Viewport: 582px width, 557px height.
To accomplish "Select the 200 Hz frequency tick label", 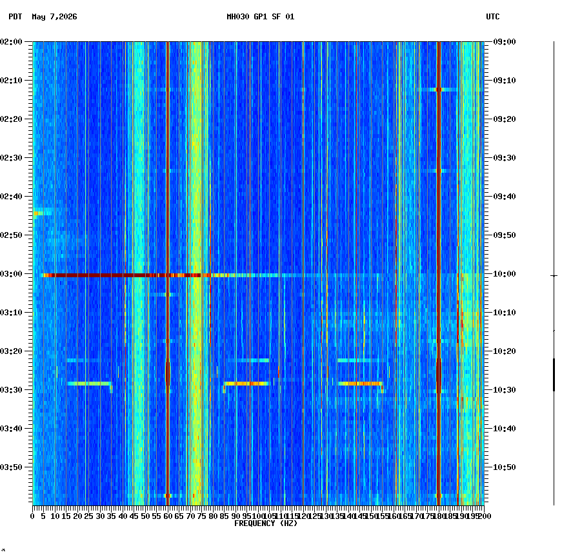I will click(x=484, y=516).
